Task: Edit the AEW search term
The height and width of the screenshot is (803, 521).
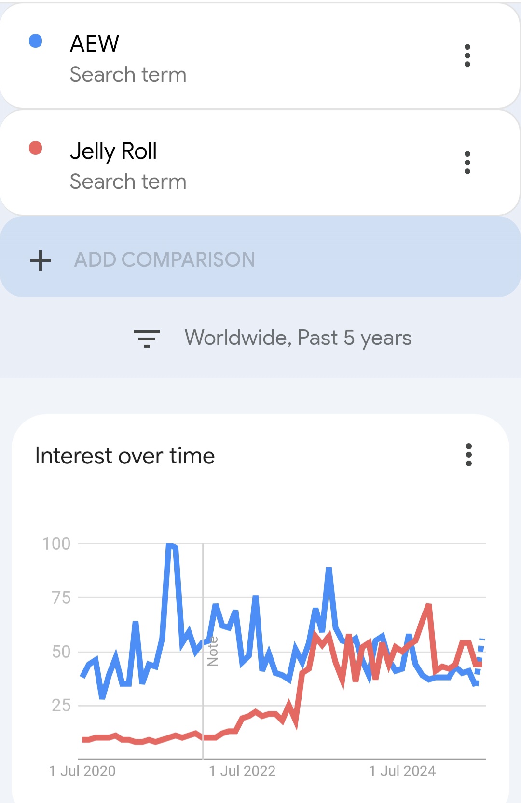Action: (95, 44)
